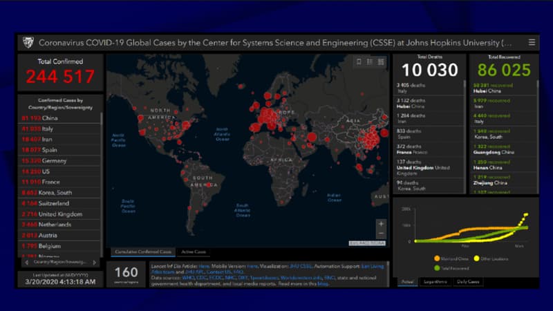553x311 pixels.
Task: Open the Mobile Version 'Here' link
Action: click(252, 266)
